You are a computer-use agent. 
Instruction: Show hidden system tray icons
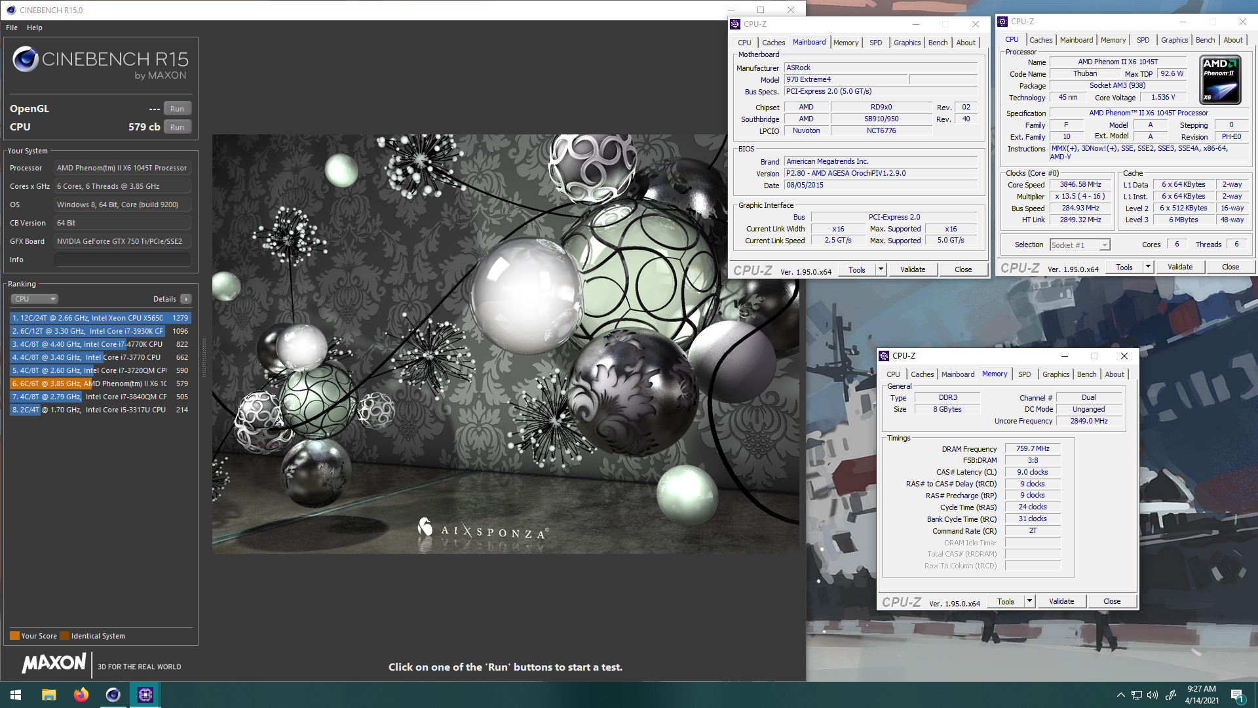point(1120,695)
